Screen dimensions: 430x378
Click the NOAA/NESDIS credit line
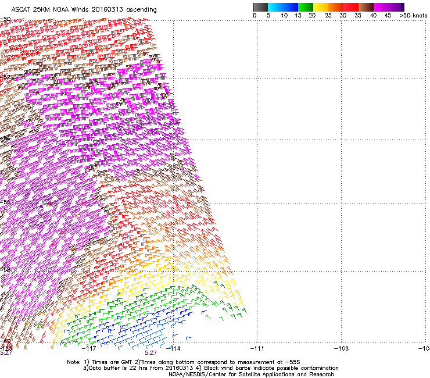(251, 375)
